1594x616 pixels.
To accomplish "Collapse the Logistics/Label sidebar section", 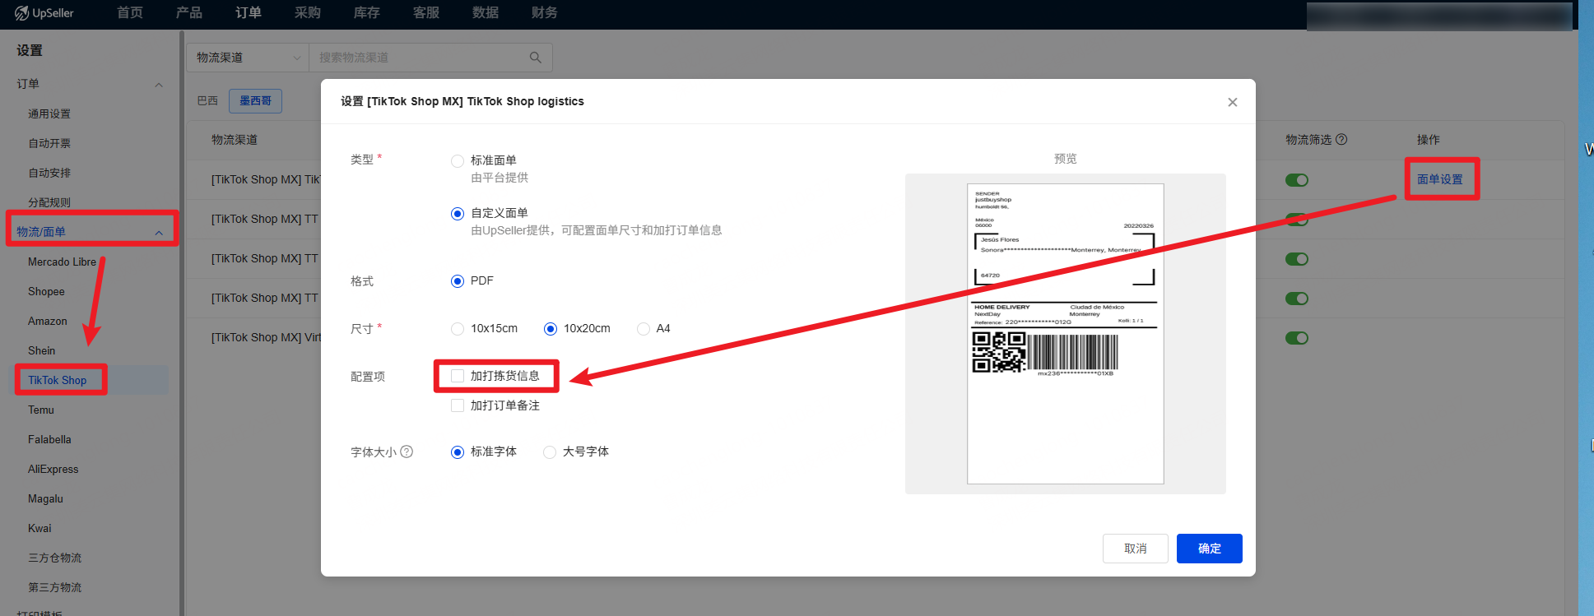I will (159, 233).
